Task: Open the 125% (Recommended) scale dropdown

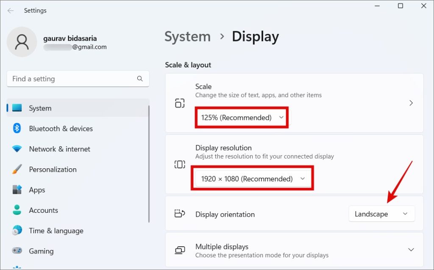Action: pyautogui.click(x=242, y=117)
